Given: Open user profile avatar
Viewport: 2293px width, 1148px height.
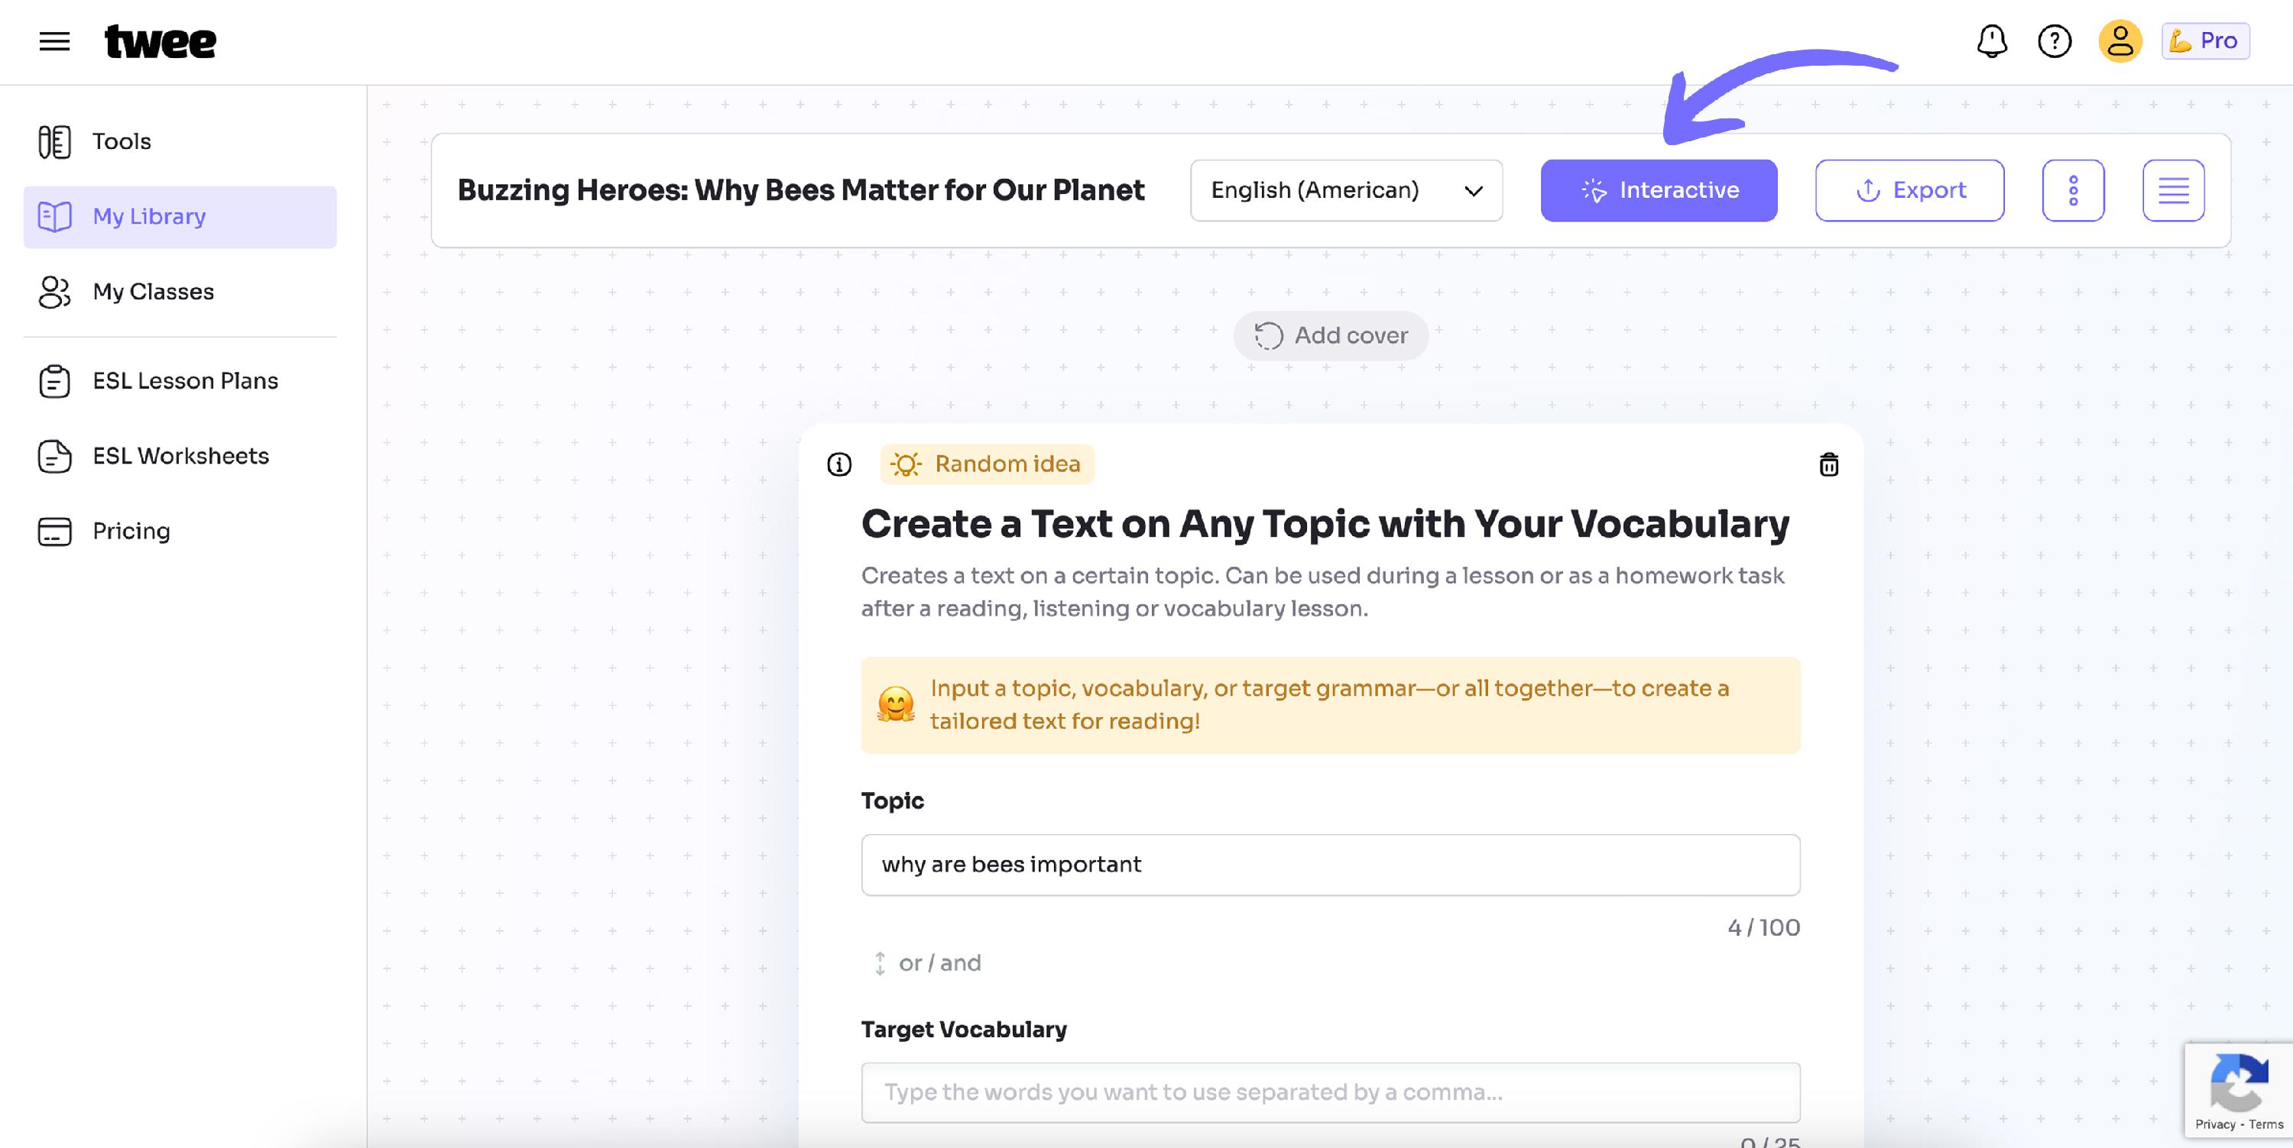Looking at the screenshot, I should pyautogui.click(x=2120, y=41).
